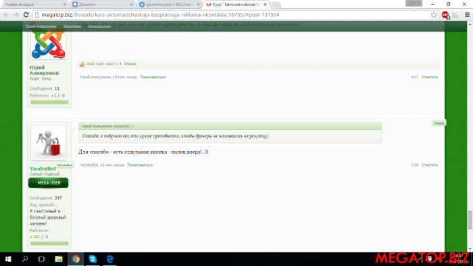Bookmark page with the star icon
Image resolution: width=473 pixels, height=266 pixels.
[x=434, y=15]
